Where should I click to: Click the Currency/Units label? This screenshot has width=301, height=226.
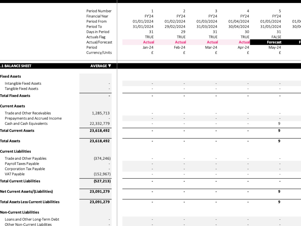tap(99, 53)
